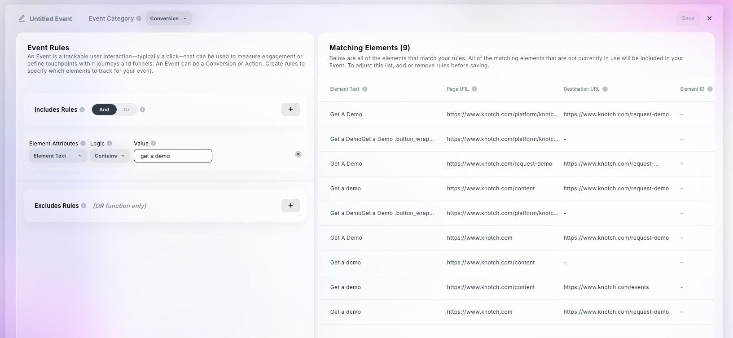Click the Value field containing 'get a demo'

point(173,156)
